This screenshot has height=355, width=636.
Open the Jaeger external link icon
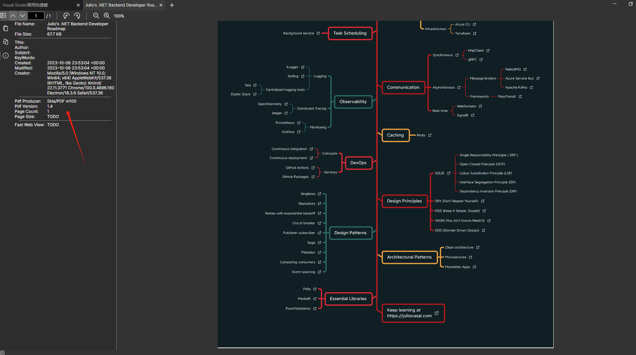tap(286, 113)
